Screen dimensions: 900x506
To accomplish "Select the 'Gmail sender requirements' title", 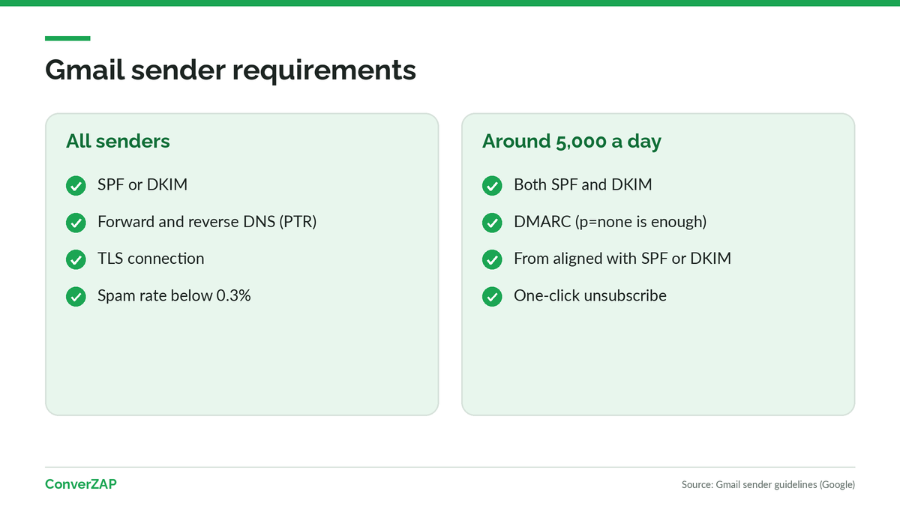I will coord(230,70).
